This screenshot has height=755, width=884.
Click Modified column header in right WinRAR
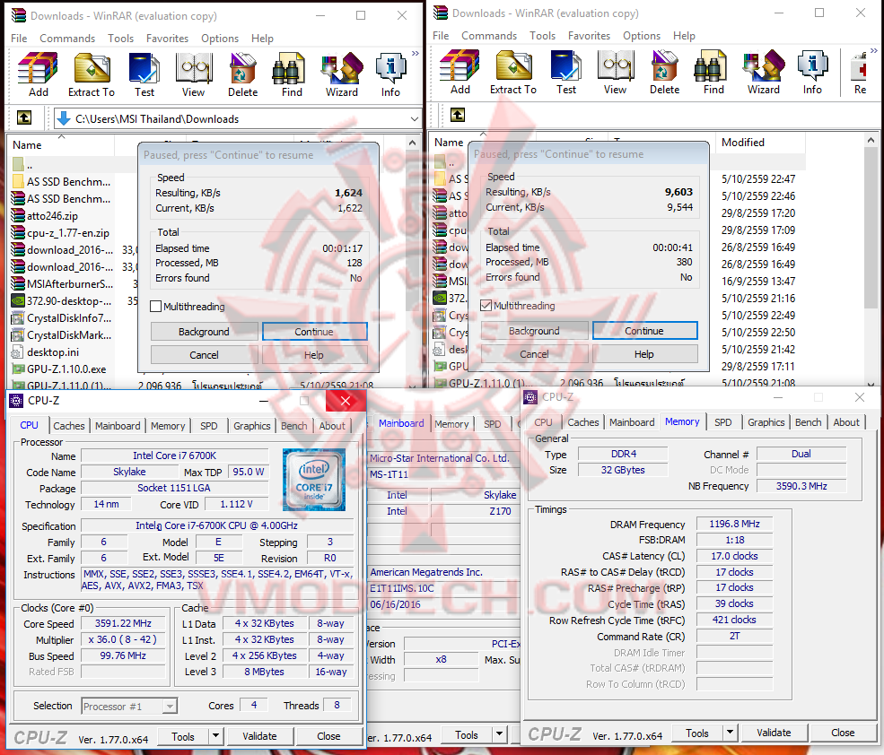click(759, 143)
